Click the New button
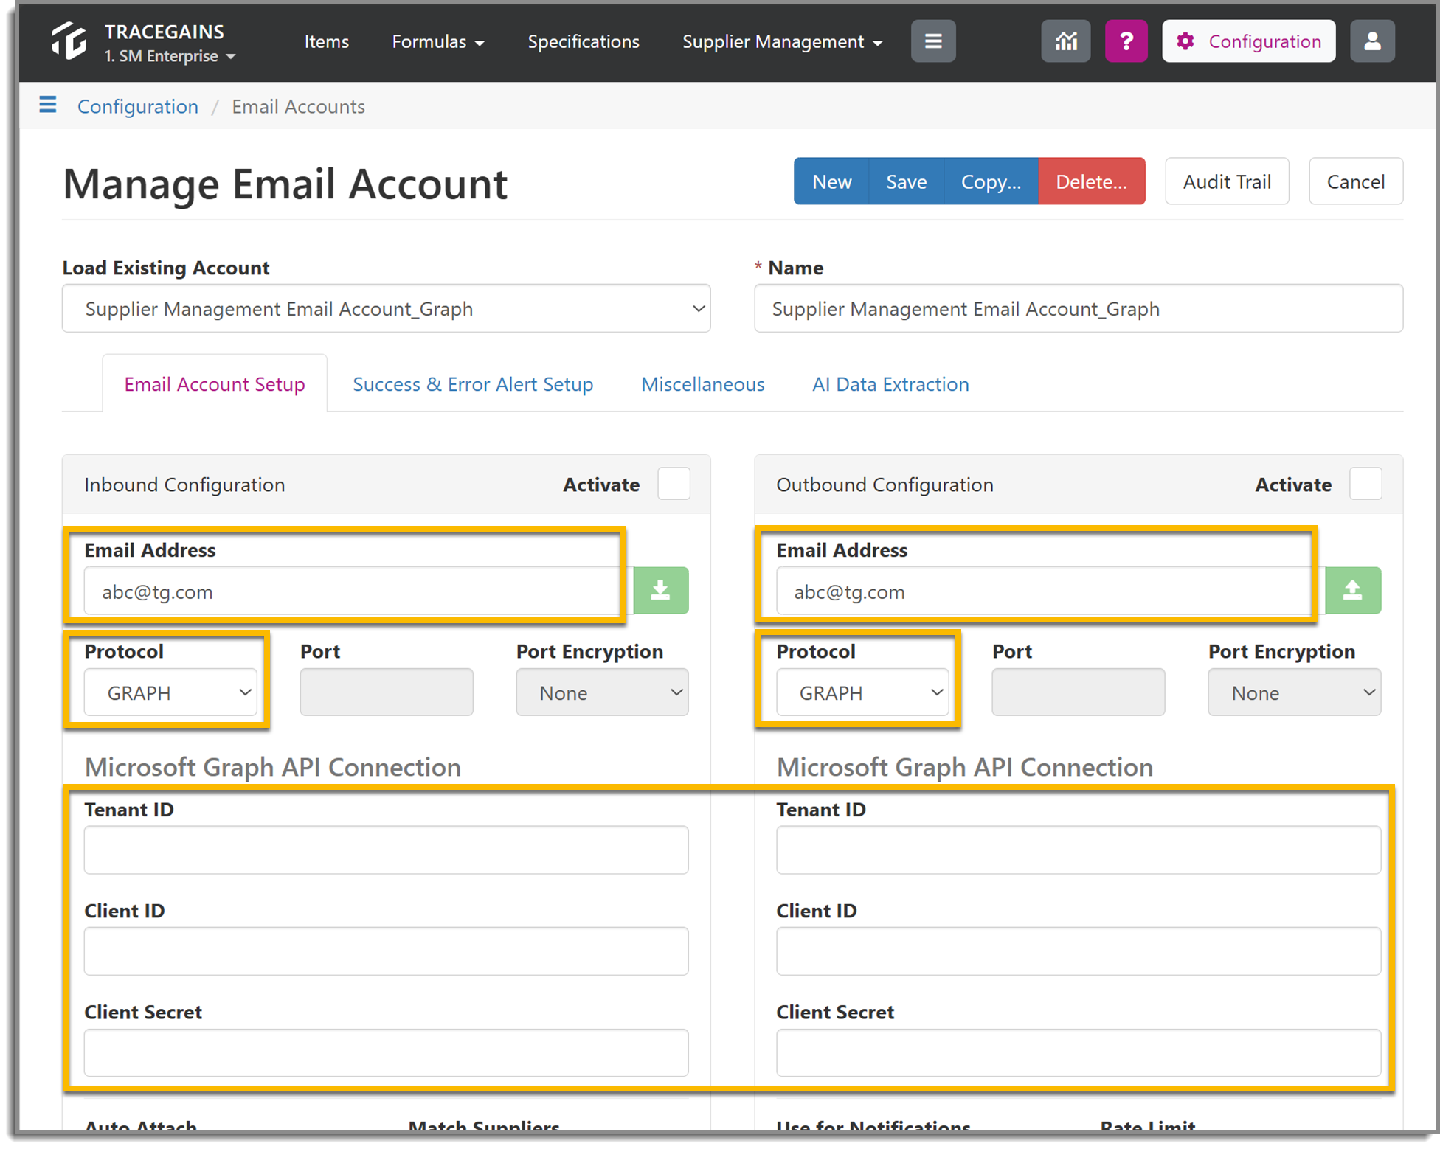Image resolution: width=1440 pixels, height=1149 pixels. 831,181
